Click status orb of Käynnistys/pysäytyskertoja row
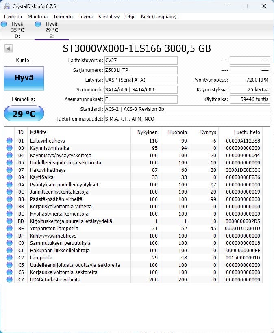This screenshot has width=274, height=333. point(9,155)
